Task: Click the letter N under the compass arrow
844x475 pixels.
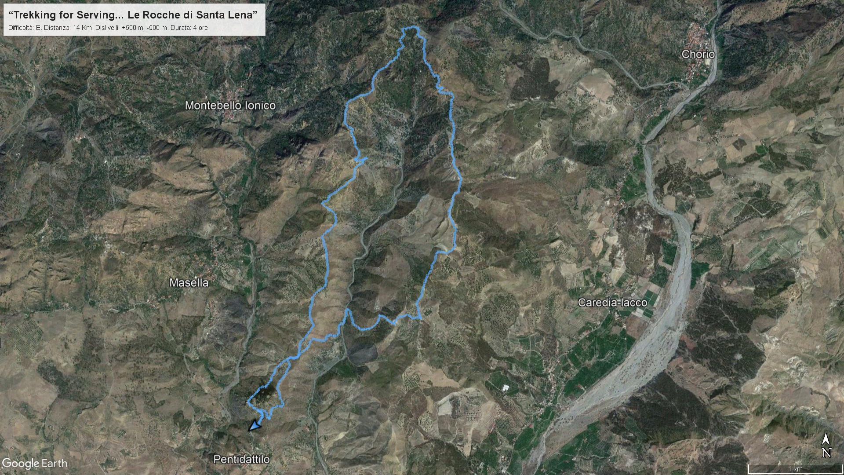Action: 826,453
